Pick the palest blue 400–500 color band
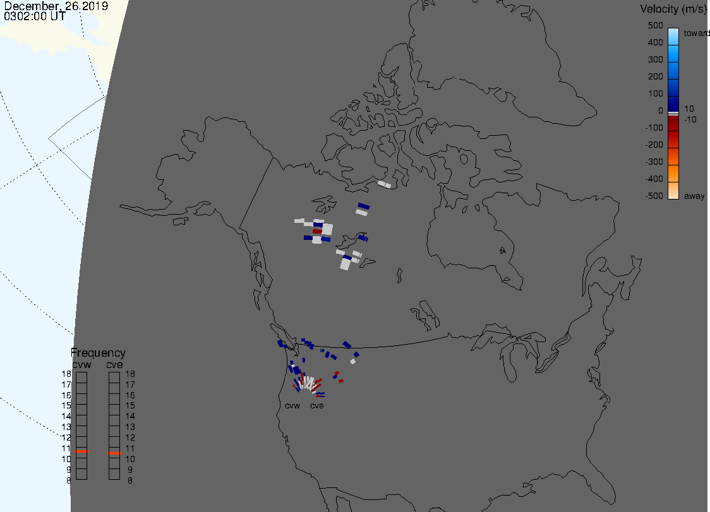This screenshot has width=710, height=512. click(673, 37)
